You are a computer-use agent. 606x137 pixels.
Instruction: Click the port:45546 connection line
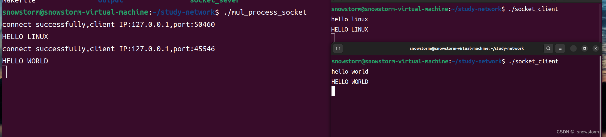point(108,49)
